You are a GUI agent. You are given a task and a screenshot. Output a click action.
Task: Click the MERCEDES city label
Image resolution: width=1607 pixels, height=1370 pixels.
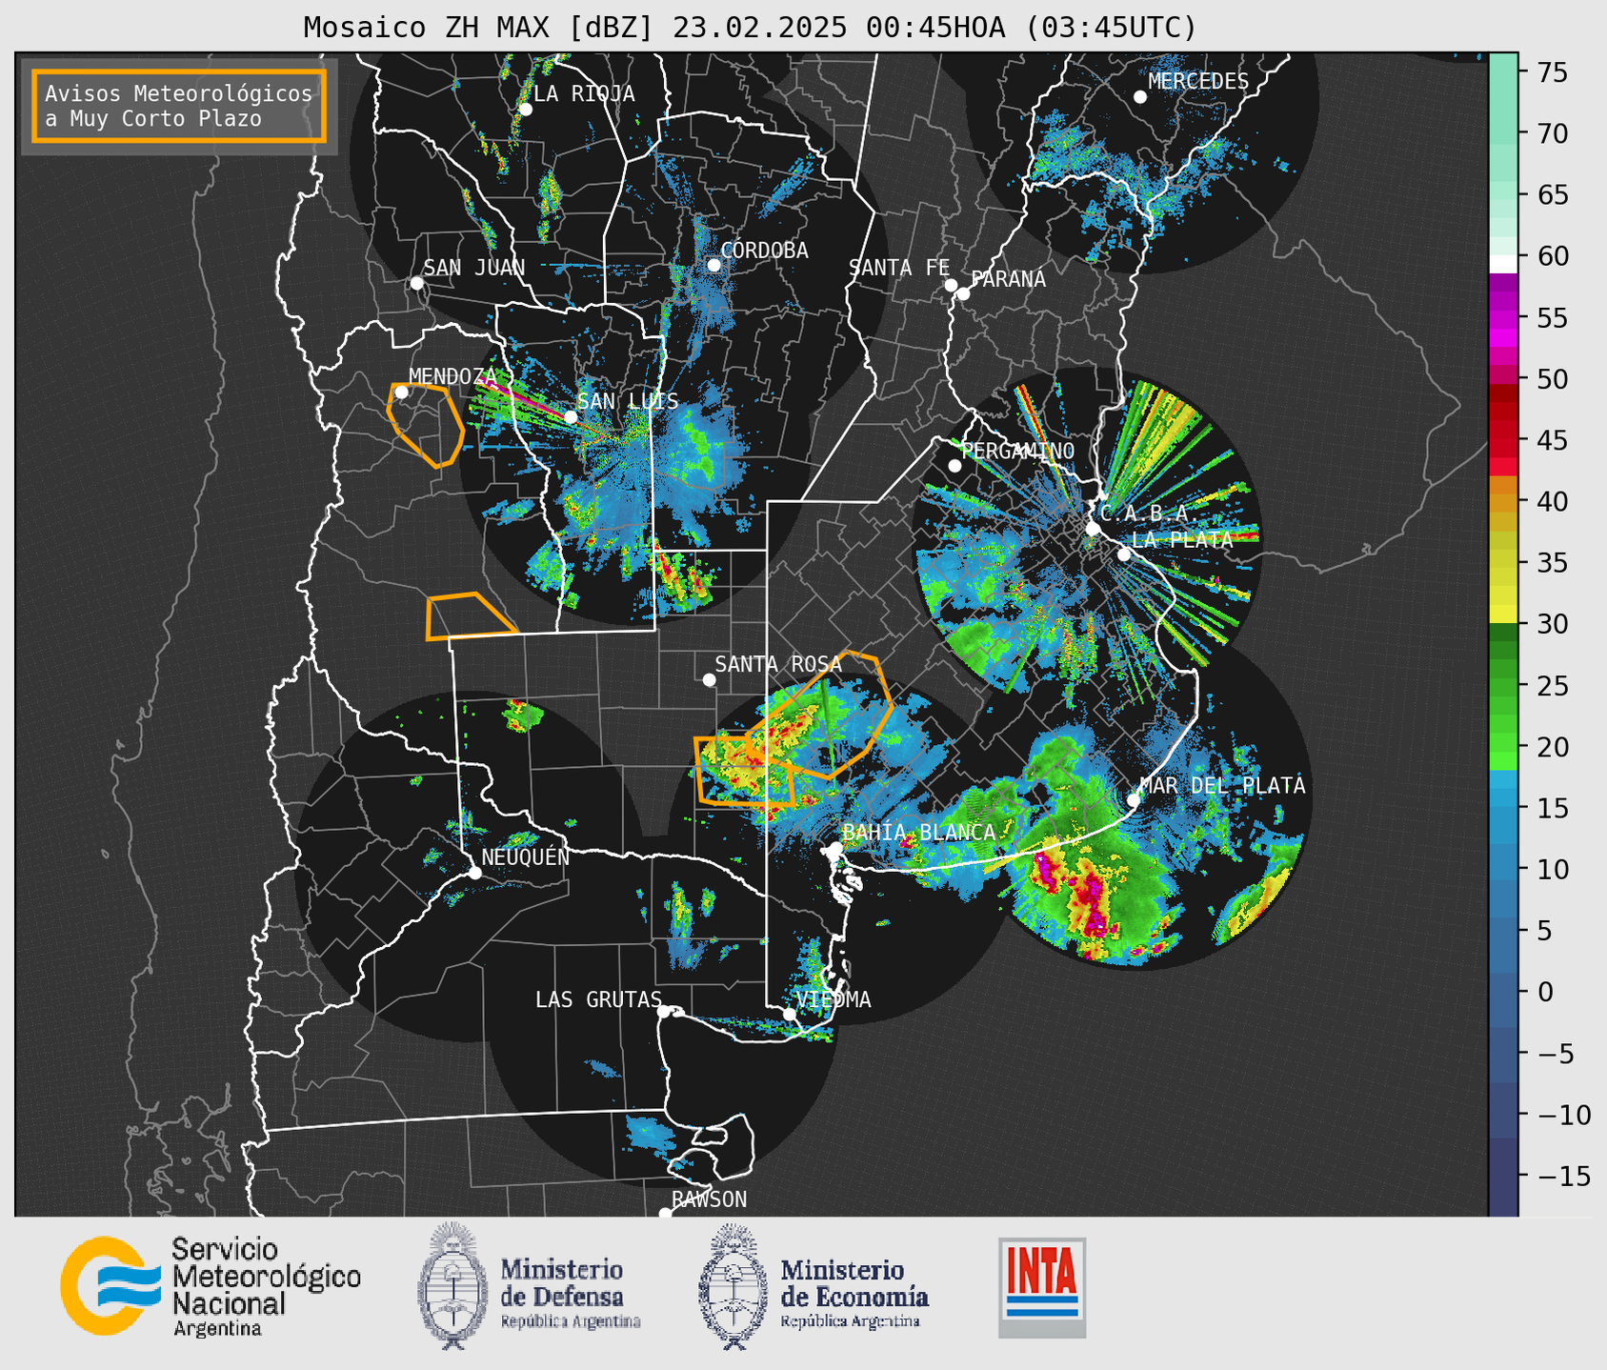tap(1198, 82)
